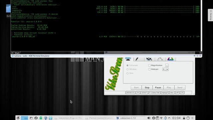Click the Play button in vokoscreen
The height and width of the screenshot is (120, 213).
tap(169, 87)
